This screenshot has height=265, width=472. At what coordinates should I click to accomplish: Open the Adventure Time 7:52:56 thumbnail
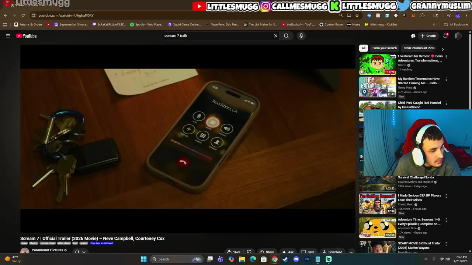click(x=378, y=227)
